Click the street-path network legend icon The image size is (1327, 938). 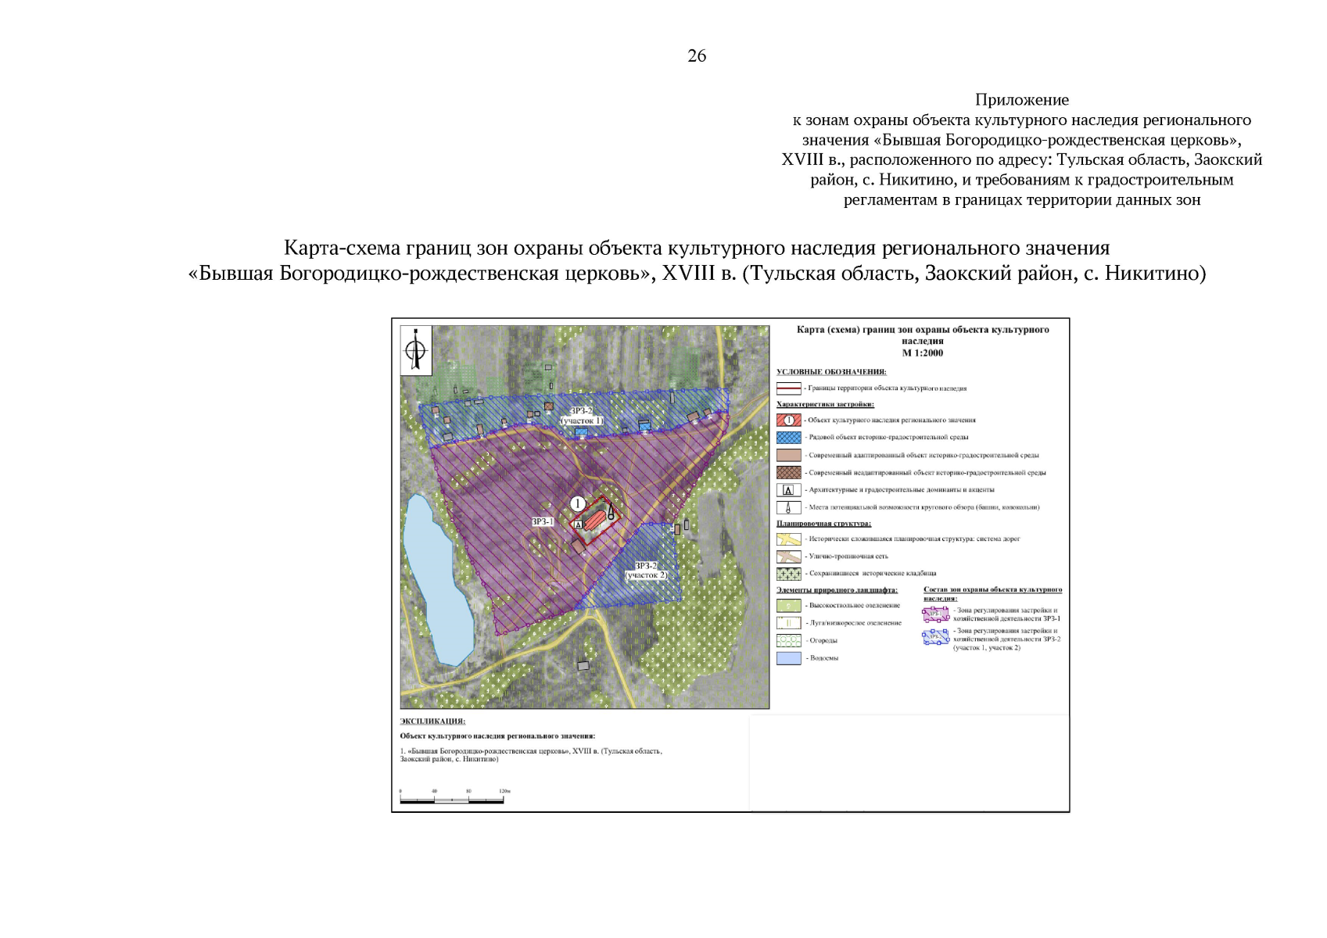[788, 557]
